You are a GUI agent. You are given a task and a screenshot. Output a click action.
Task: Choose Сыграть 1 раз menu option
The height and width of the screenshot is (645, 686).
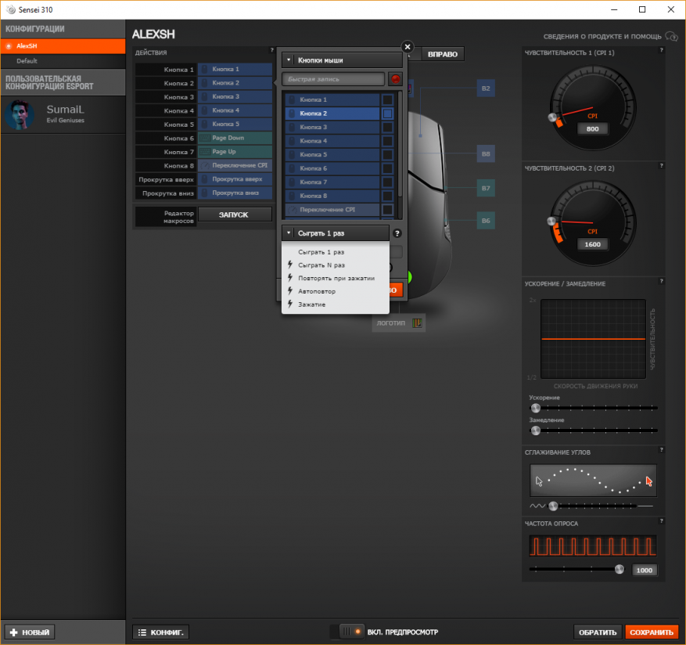(335, 252)
